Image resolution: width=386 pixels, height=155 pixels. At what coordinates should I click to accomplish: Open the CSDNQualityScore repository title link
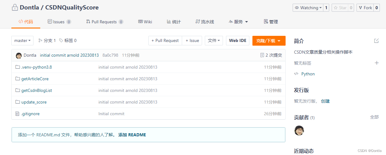click(72, 8)
